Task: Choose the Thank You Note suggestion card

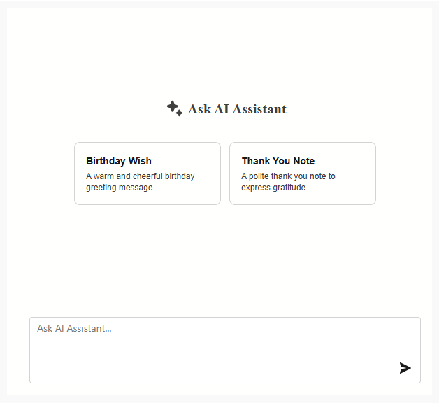Action: pos(303,174)
